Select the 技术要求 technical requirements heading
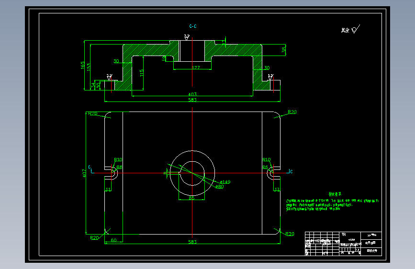 [335, 194]
